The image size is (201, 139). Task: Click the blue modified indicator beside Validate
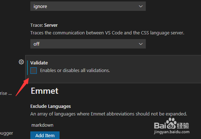(27, 68)
